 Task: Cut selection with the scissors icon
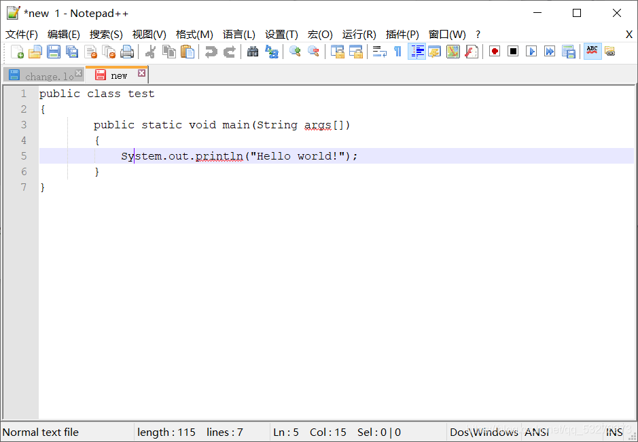click(x=150, y=52)
